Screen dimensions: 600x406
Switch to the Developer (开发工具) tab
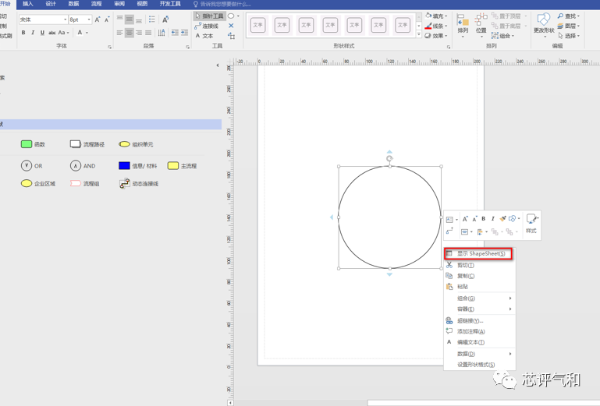pyautogui.click(x=170, y=4)
